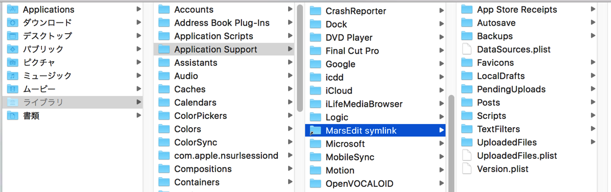
Task: Select the App Store Receipts folder
Action: click(x=527, y=9)
